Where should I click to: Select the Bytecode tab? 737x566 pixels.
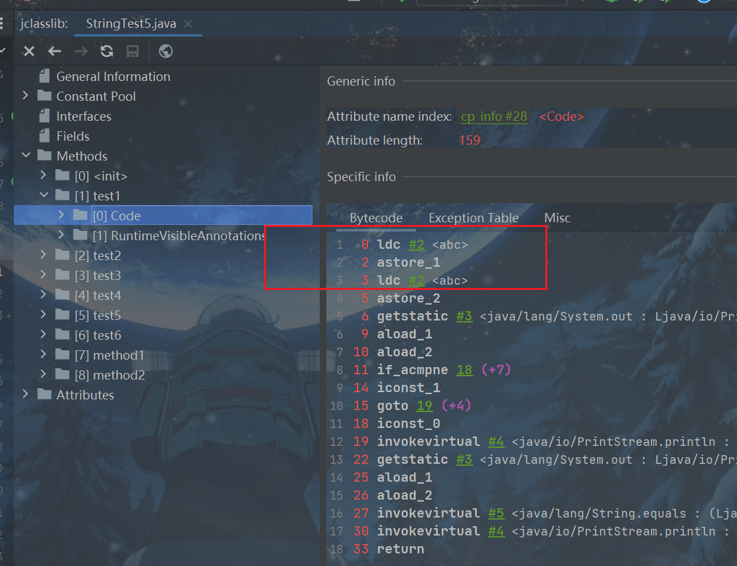[x=375, y=218]
